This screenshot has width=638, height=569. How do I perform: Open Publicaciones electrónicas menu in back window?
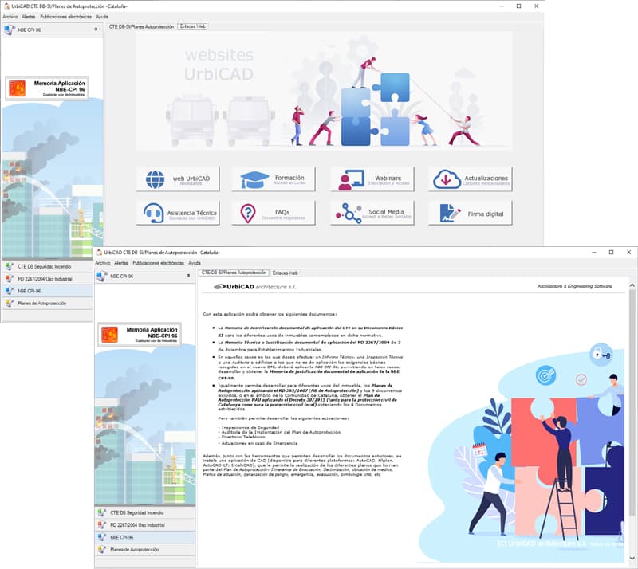click(66, 17)
